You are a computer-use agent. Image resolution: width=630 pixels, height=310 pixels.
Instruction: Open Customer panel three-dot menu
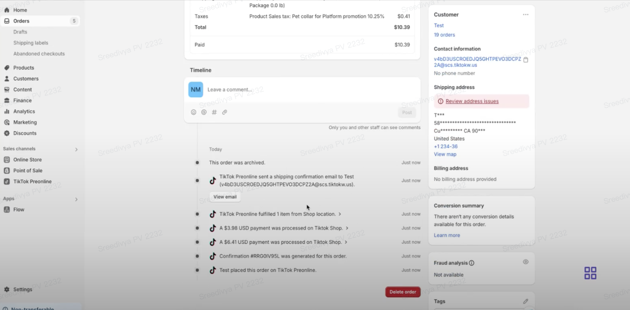pos(525,15)
